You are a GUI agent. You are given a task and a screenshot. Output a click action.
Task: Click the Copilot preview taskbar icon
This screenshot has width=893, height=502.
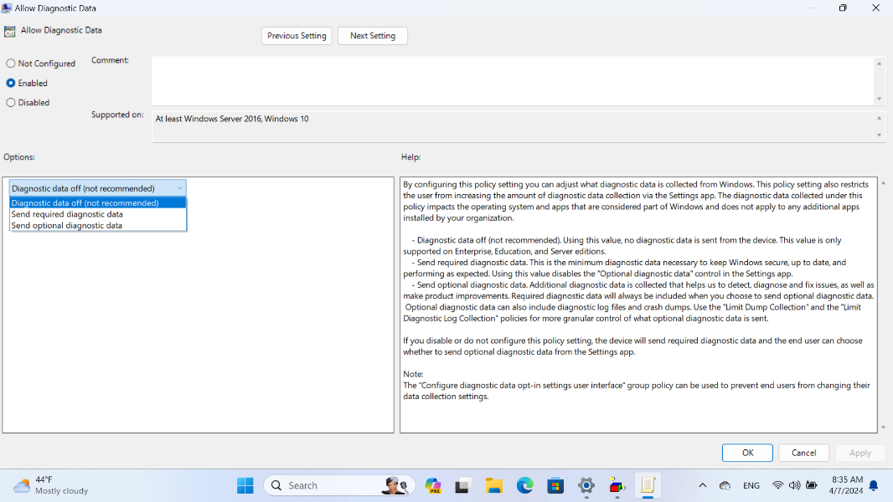[x=433, y=485]
